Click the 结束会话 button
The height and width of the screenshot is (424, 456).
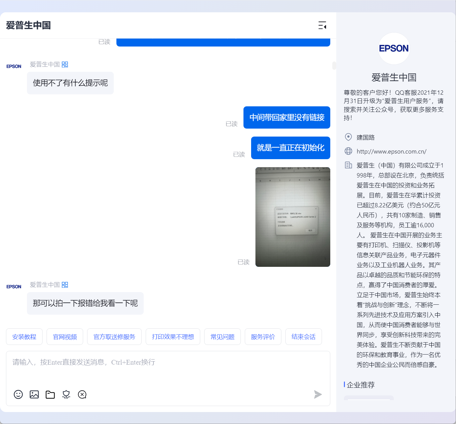click(x=304, y=337)
